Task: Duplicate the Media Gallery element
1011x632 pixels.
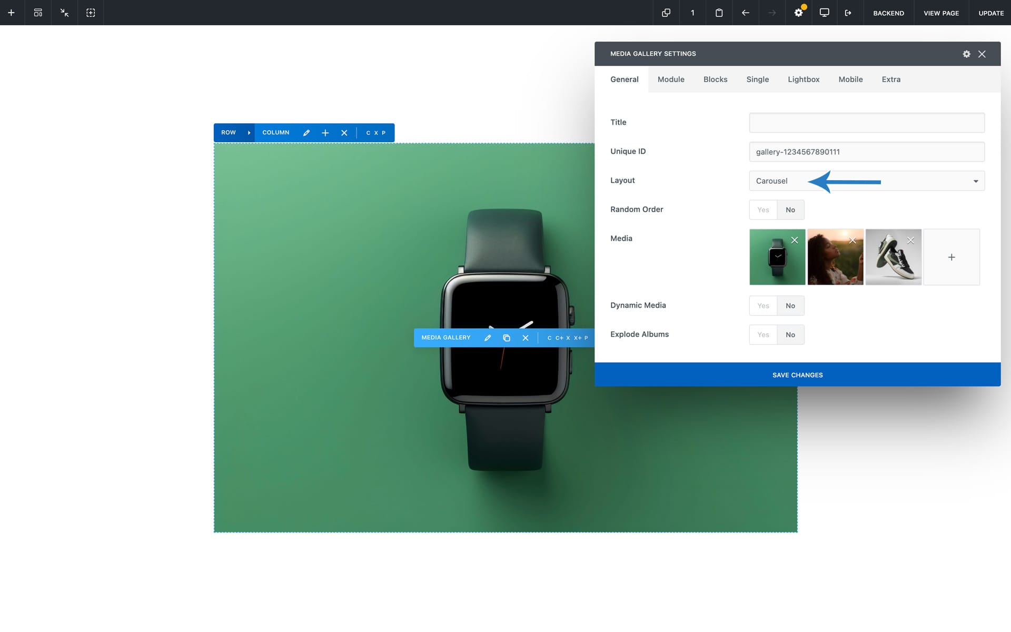Action: pos(507,338)
